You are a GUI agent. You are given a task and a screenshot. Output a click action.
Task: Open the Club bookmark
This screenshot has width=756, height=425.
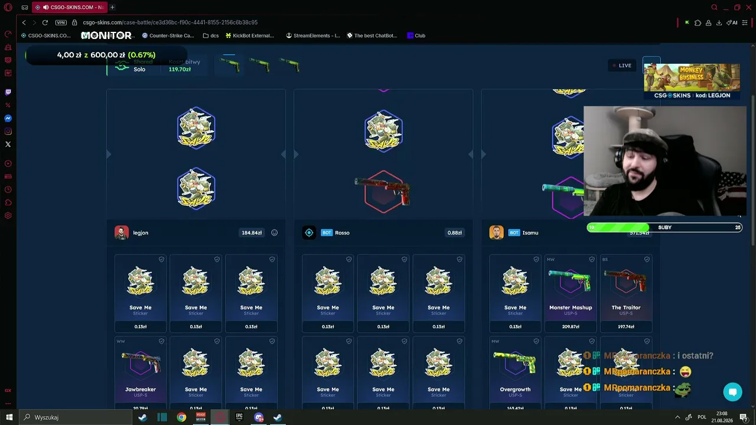(416, 35)
